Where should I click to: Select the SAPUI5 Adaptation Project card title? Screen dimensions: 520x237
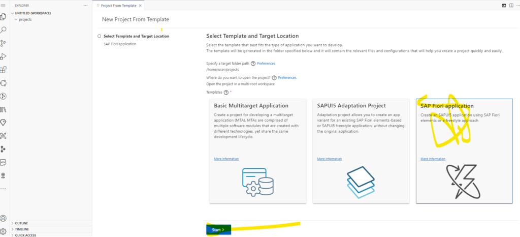pos(351,106)
